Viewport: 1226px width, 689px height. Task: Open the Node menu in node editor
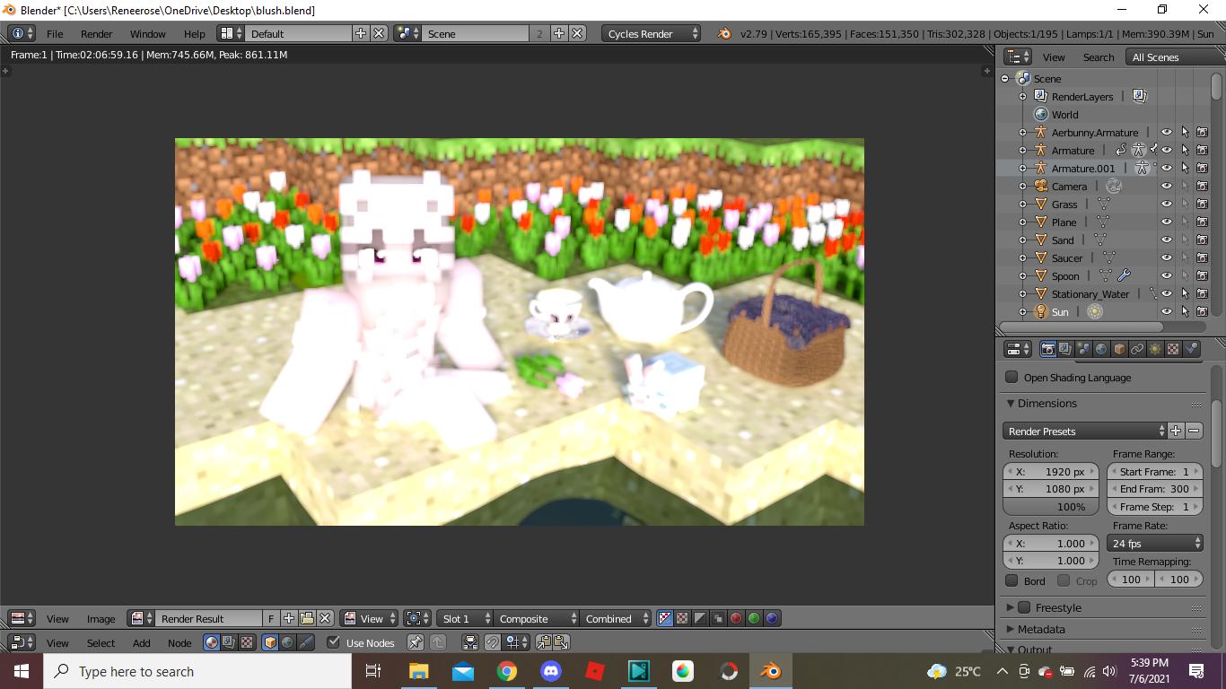point(180,643)
